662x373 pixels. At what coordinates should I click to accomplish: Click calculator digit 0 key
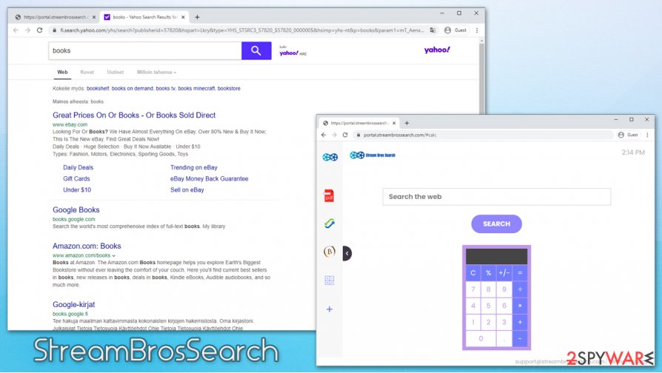[x=481, y=339]
